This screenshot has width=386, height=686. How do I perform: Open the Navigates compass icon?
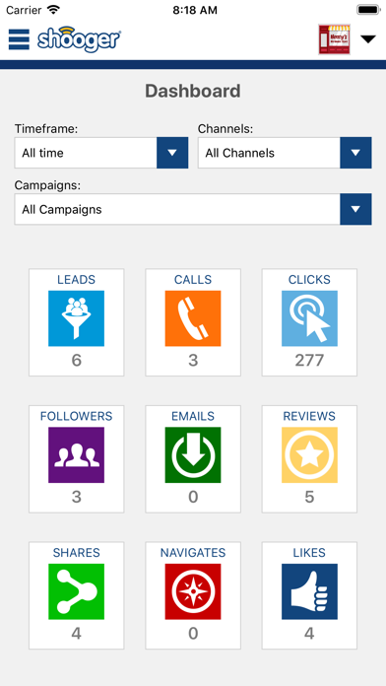pyautogui.click(x=193, y=591)
